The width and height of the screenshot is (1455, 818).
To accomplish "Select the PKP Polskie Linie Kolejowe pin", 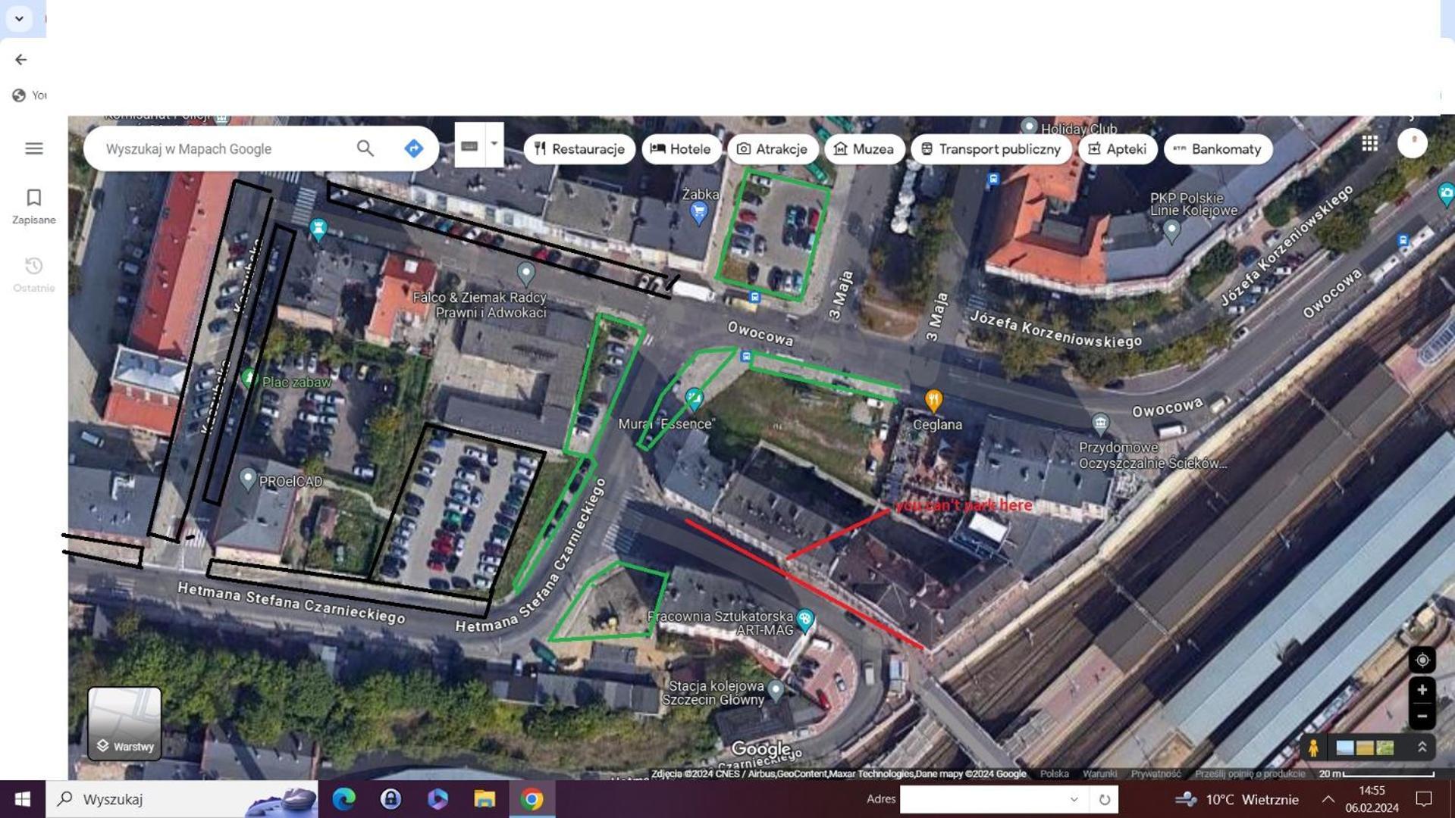I will point(1171,230).
